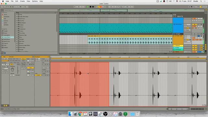
Task: Adjust the Transpose knob
Action: 12,69
